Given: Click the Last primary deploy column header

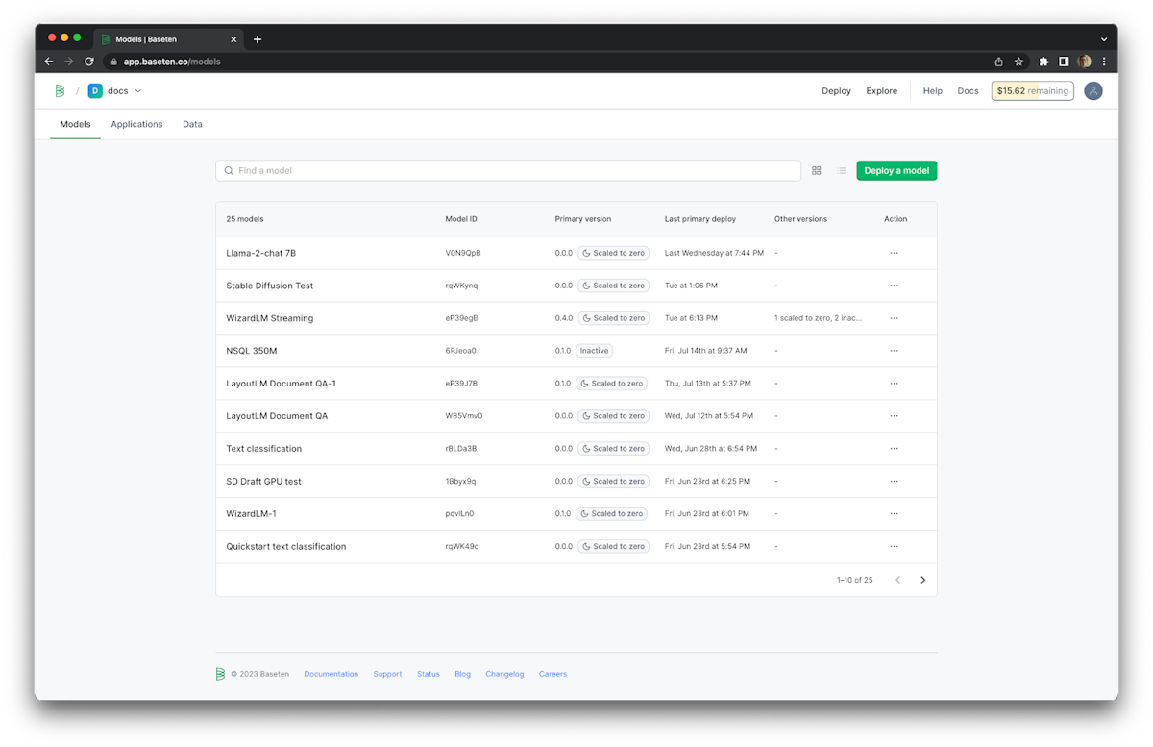Looking at the screenshot, I should click(699, 219).
